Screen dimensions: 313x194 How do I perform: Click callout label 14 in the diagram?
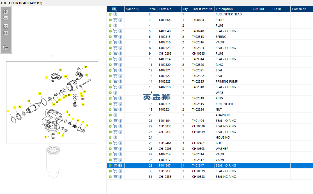pyautogui.click(x=29, y=101)
